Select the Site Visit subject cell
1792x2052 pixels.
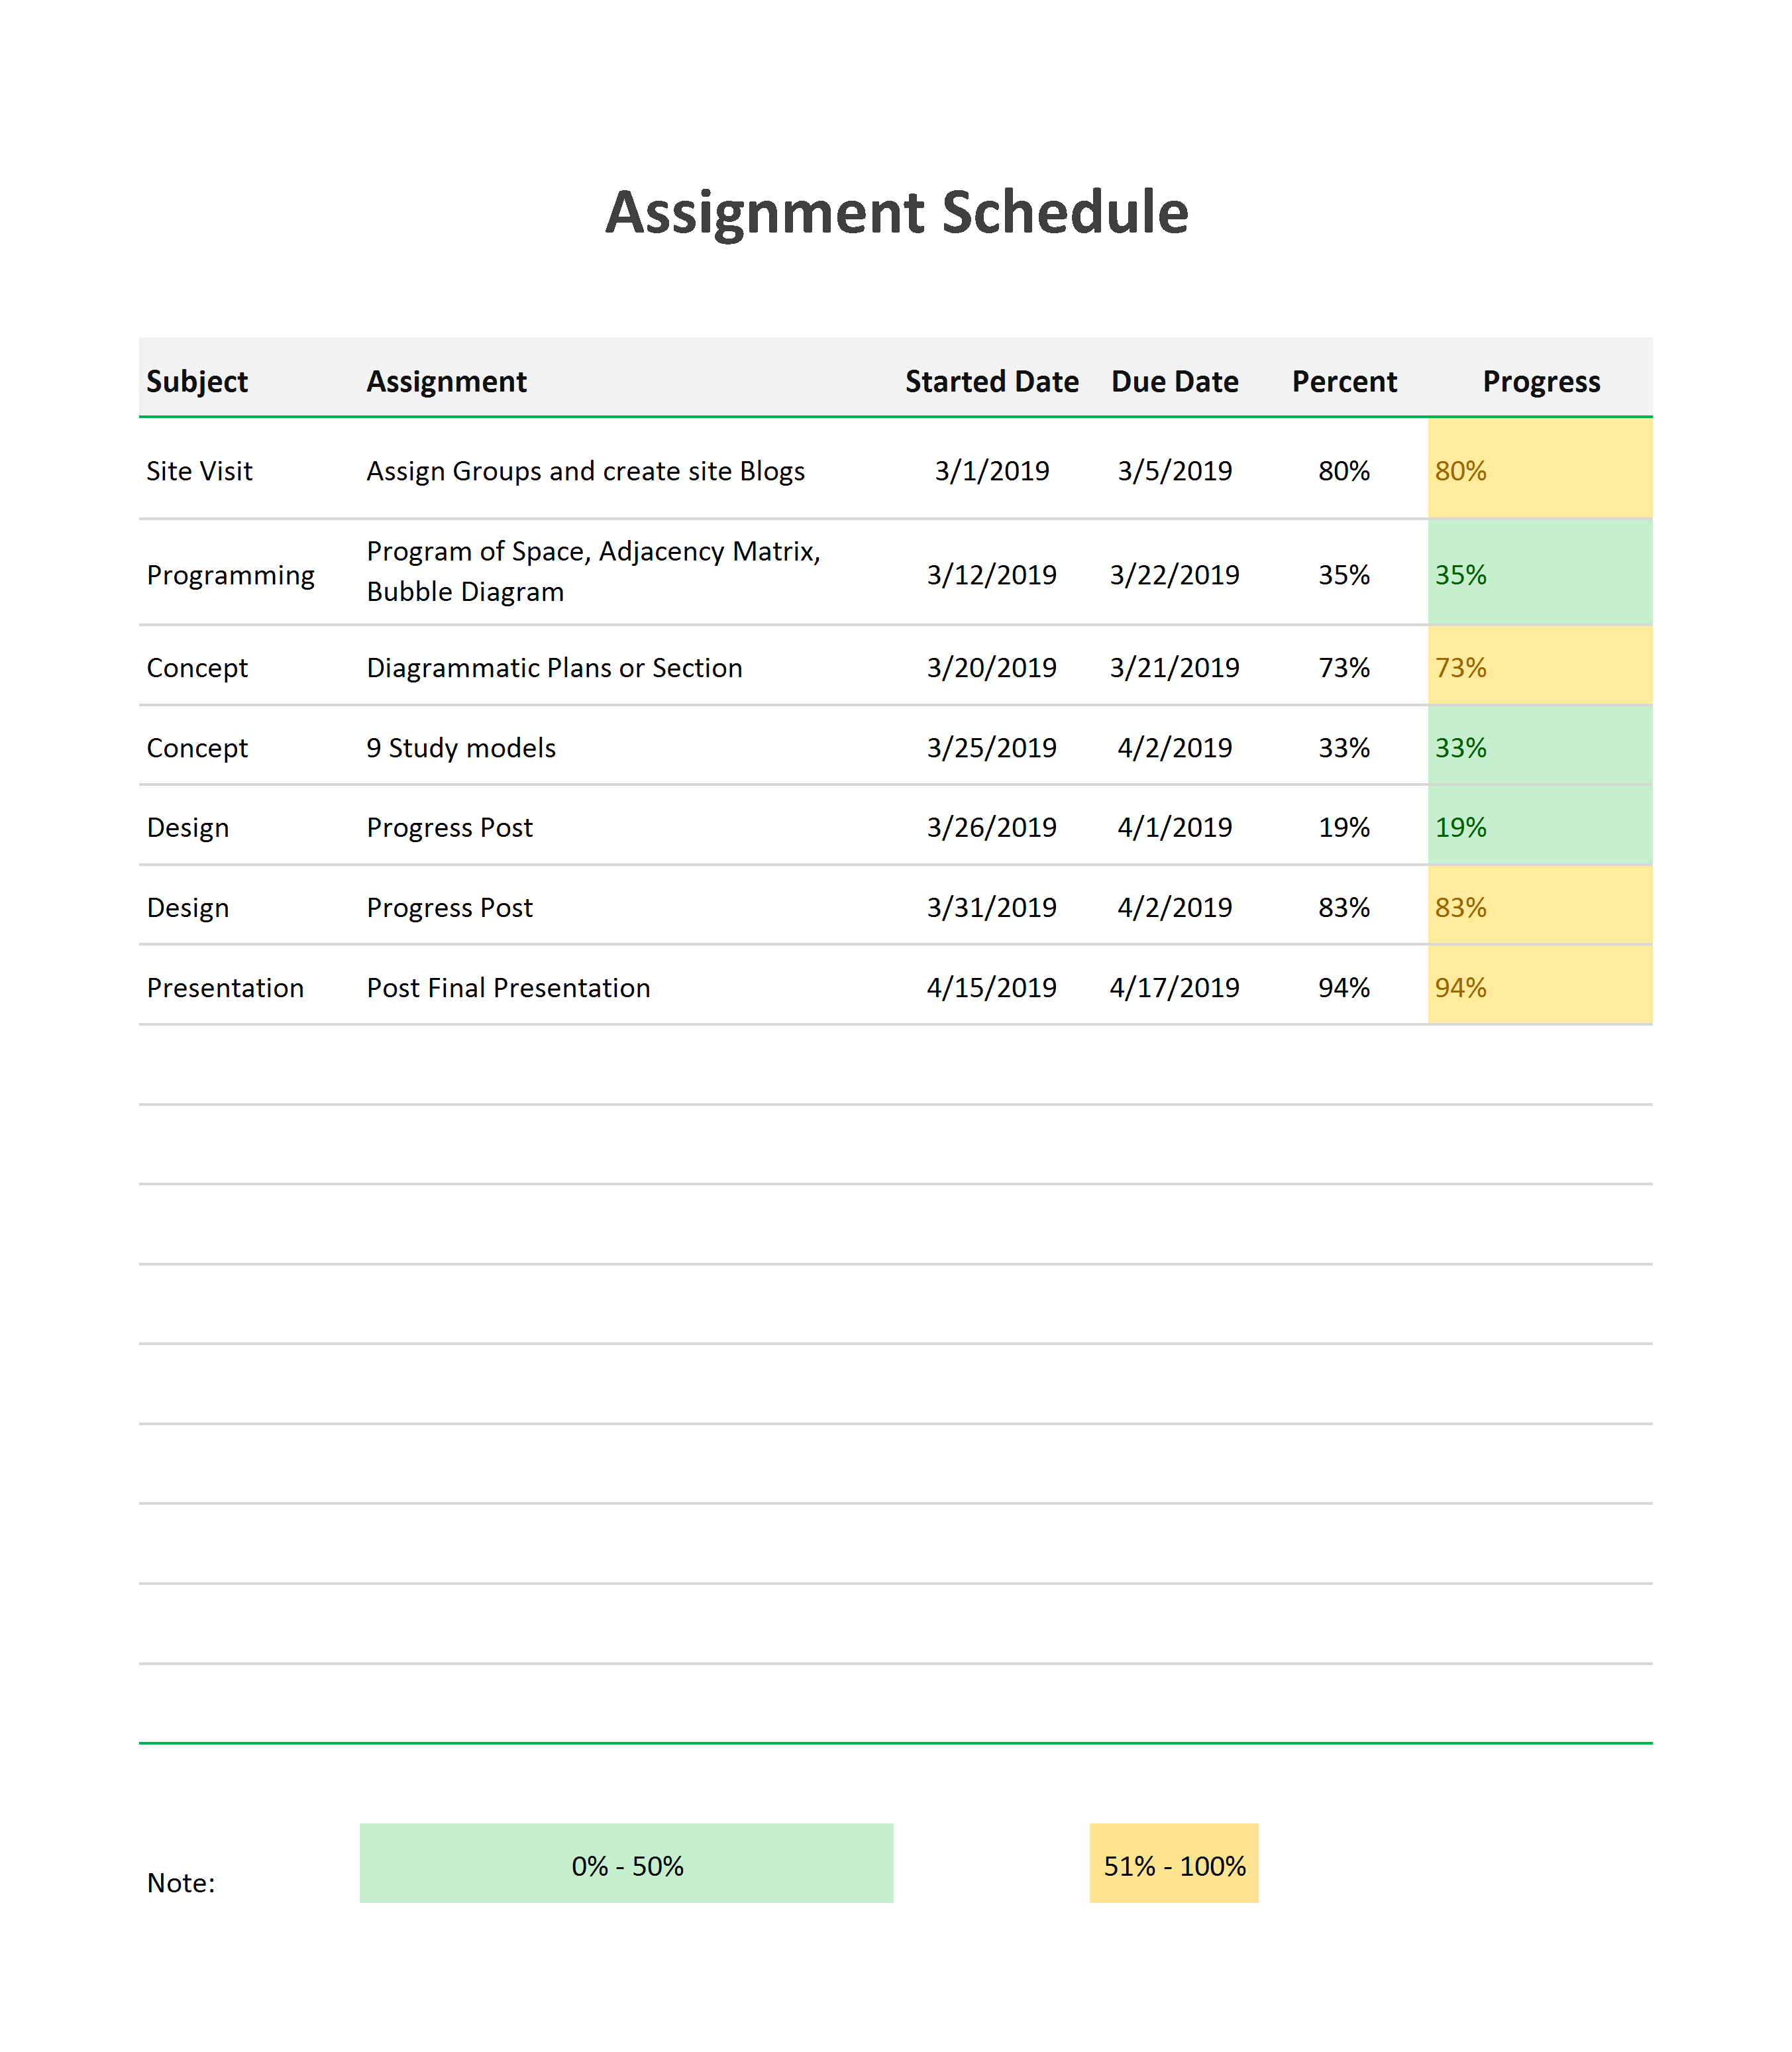pyautogui.click(x=199, y=471)
